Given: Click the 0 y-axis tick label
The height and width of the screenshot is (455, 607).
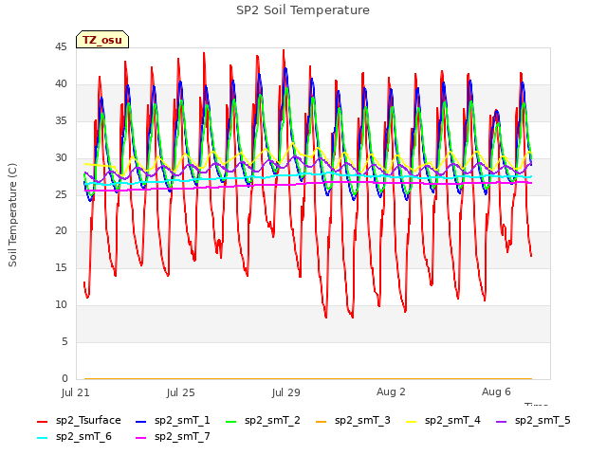Looking at the screenshot, I should [x=64, y=378].
